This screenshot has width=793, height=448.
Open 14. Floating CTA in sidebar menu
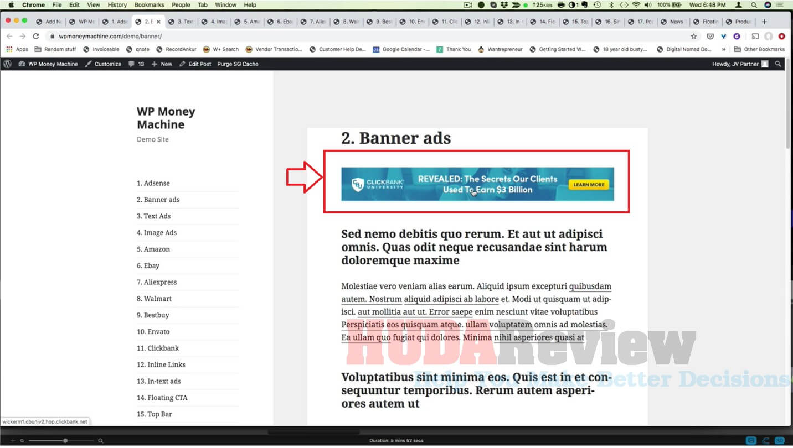click(x=162, y=398)
